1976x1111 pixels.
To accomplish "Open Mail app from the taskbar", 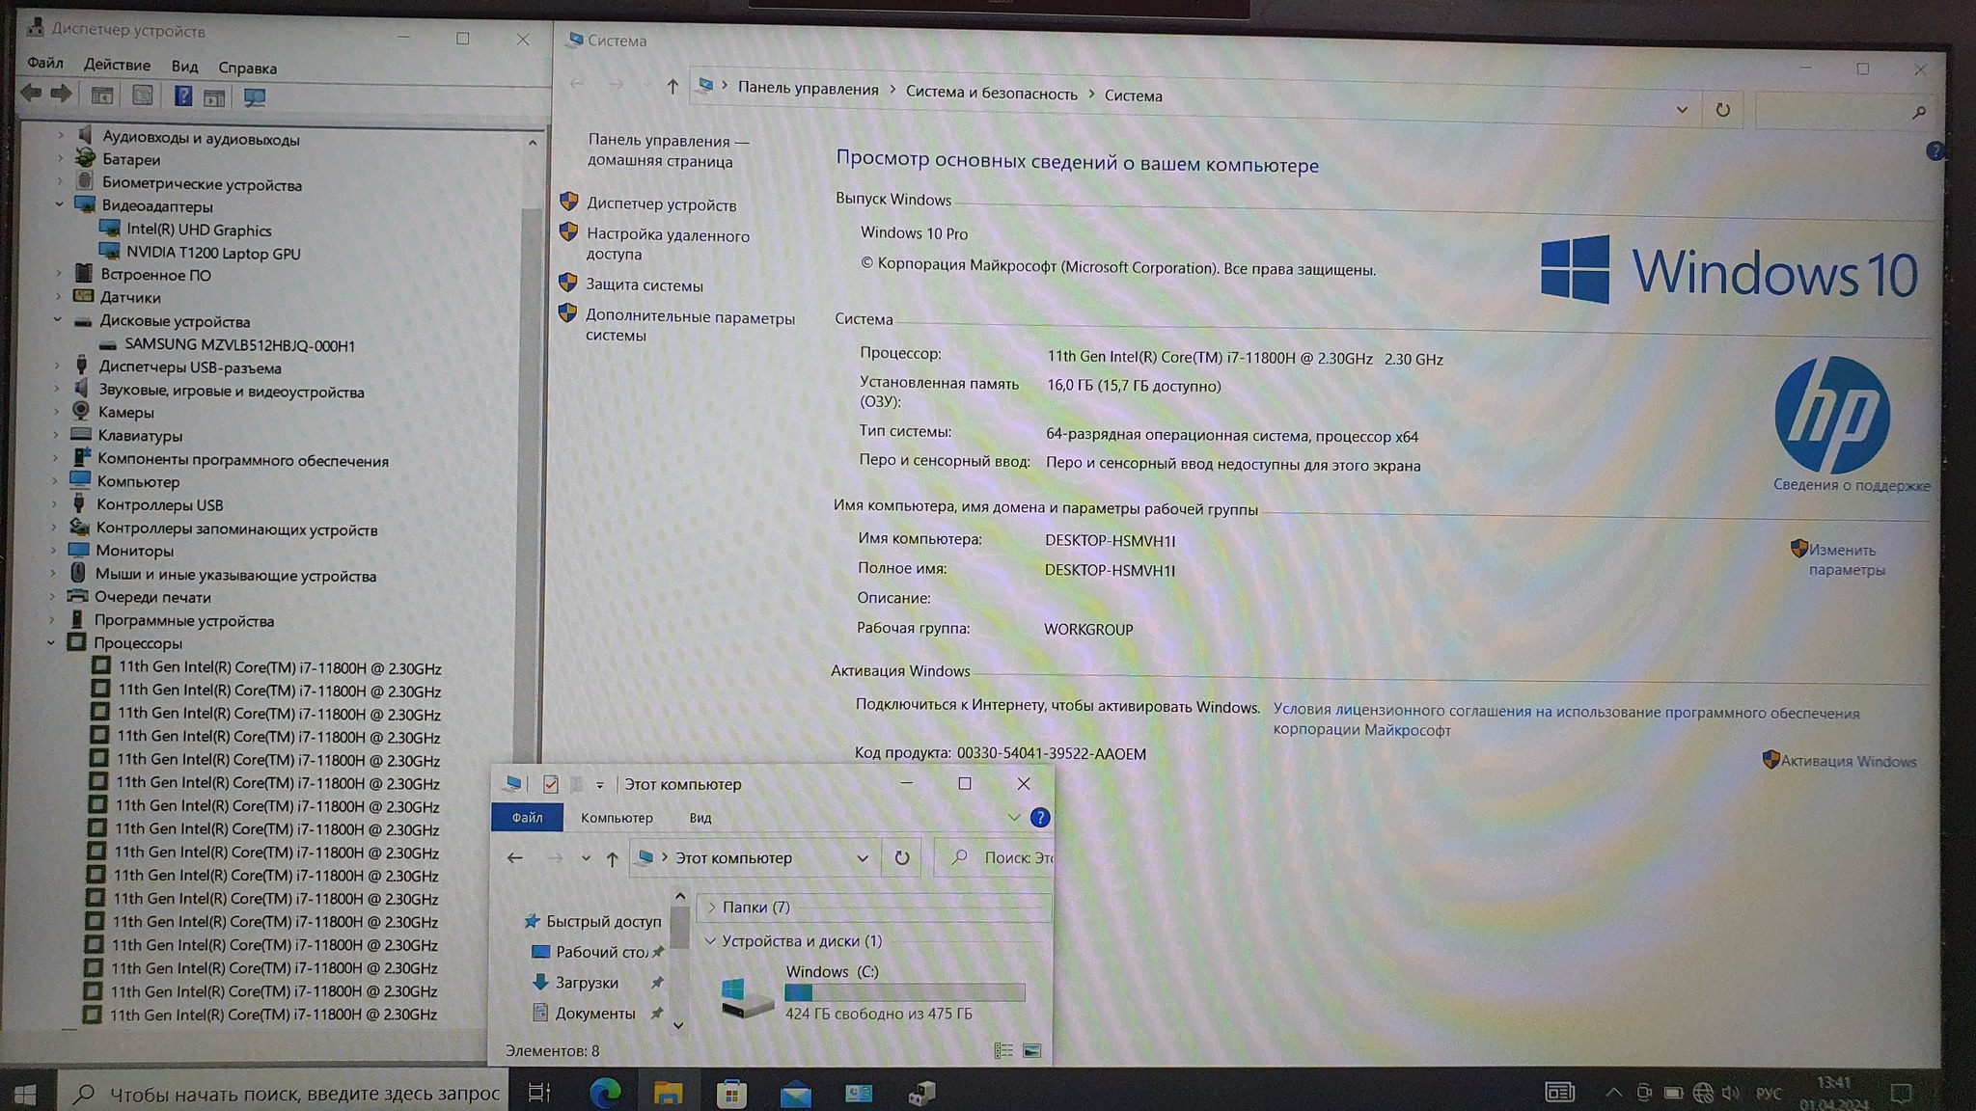I will (x=795, y=1094).
